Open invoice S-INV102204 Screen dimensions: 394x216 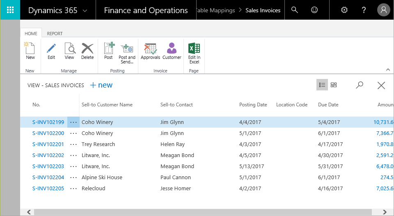tap(48, 178)
